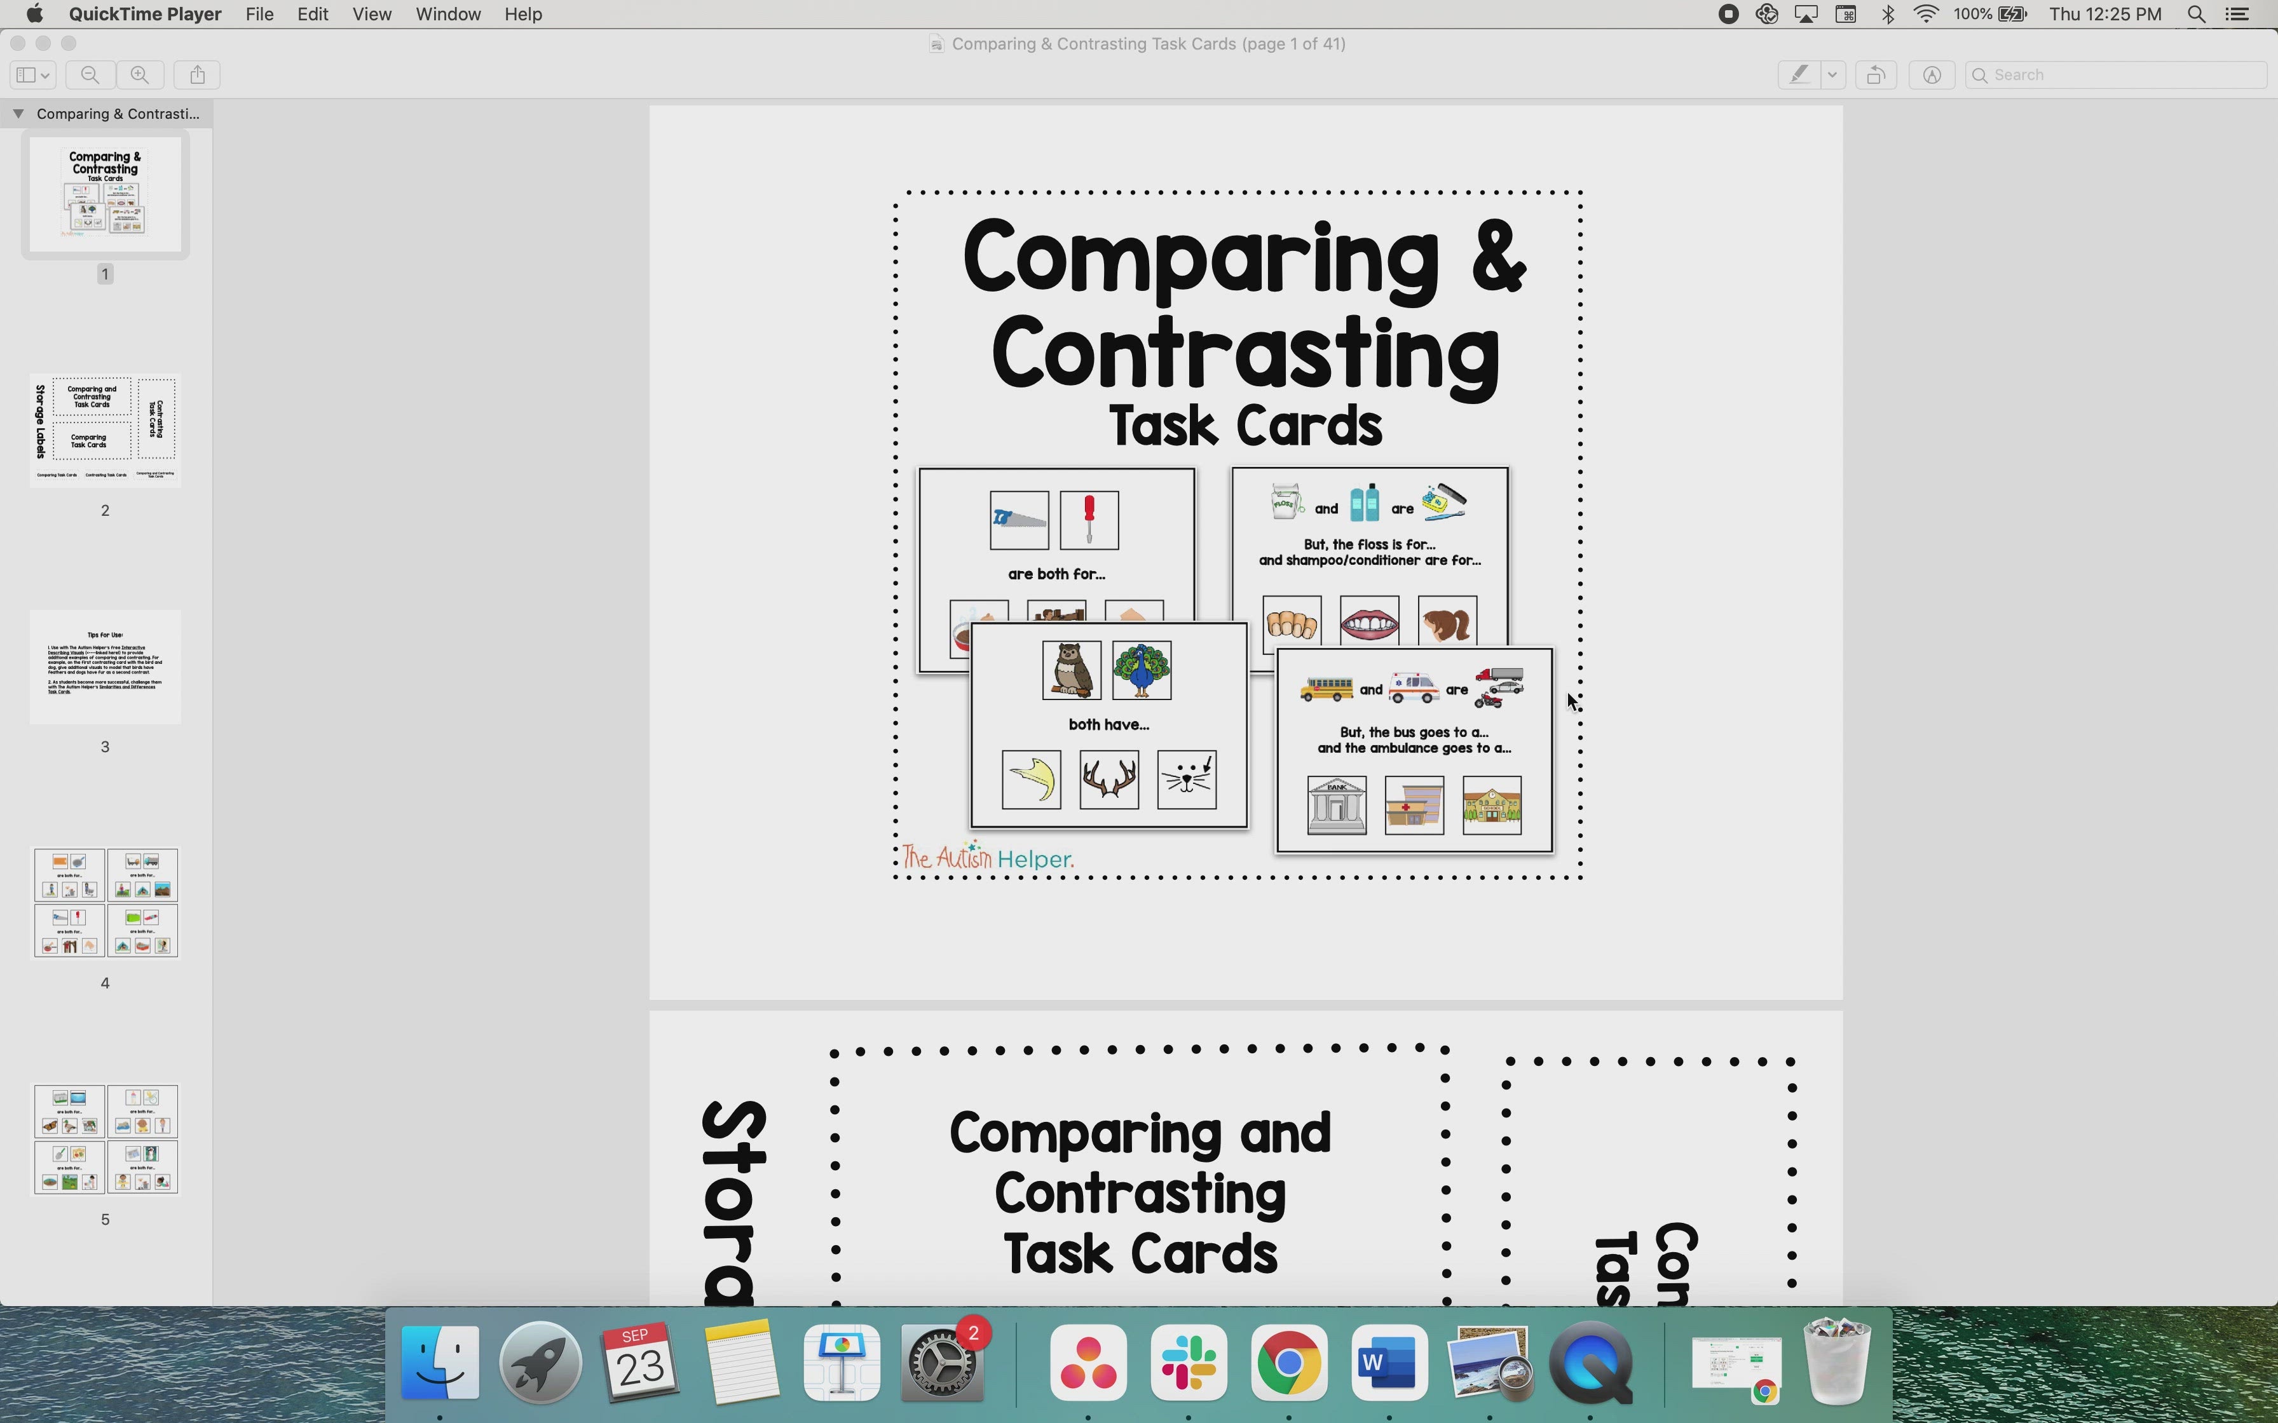Open the Trash in the Dock
The height and width of the screenshot is (1423, 2278).
1836,1363
